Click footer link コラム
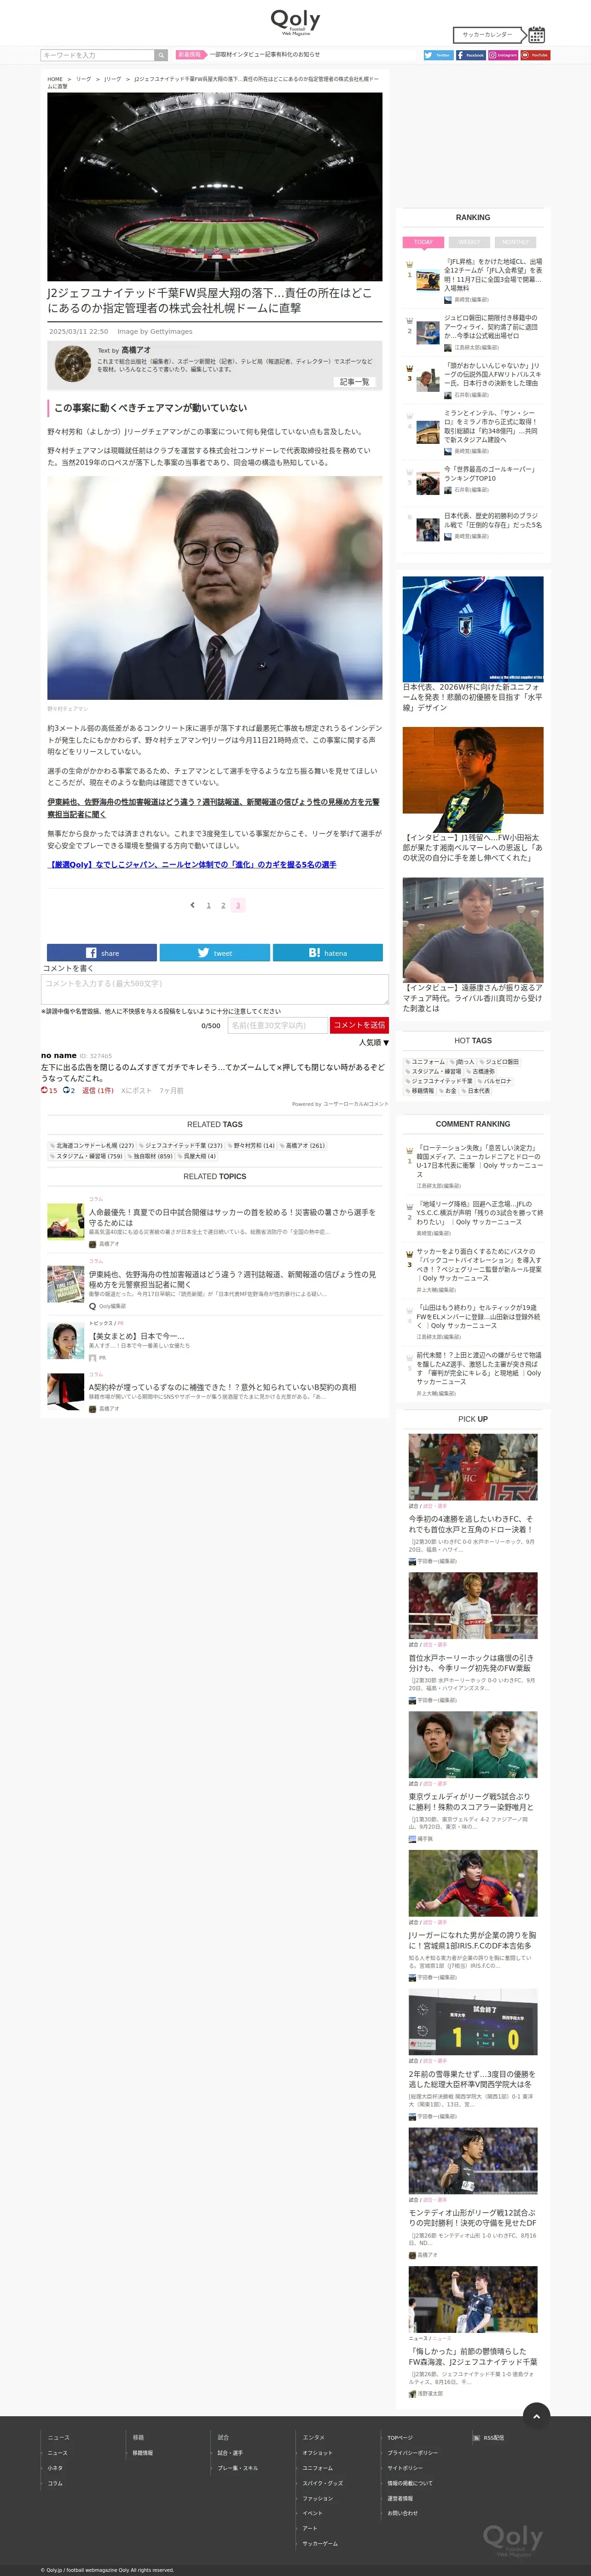The width and height of the screenshot is (591, 2576). pyautogui.click(x=55, y=2483)
